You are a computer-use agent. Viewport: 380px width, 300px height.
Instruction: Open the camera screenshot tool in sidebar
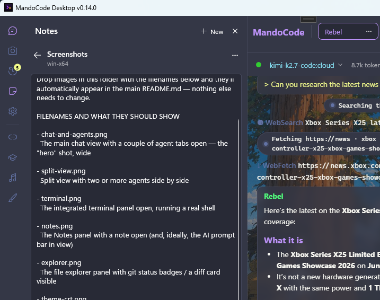click(13, 51)
